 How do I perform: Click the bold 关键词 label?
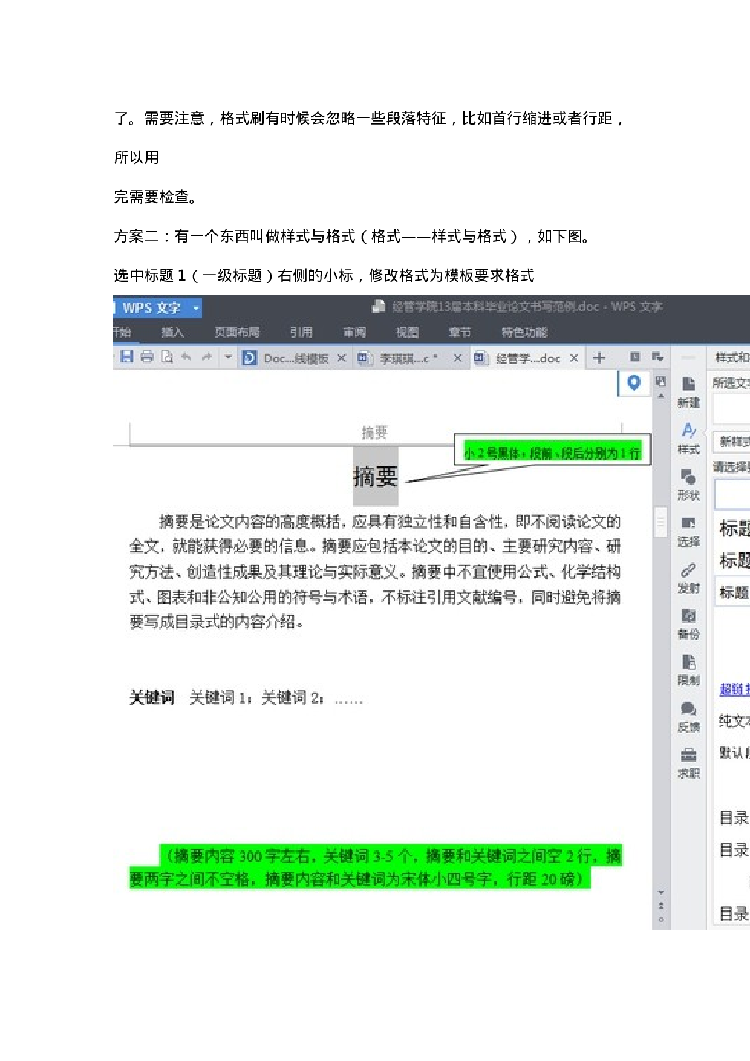(152, 697)
